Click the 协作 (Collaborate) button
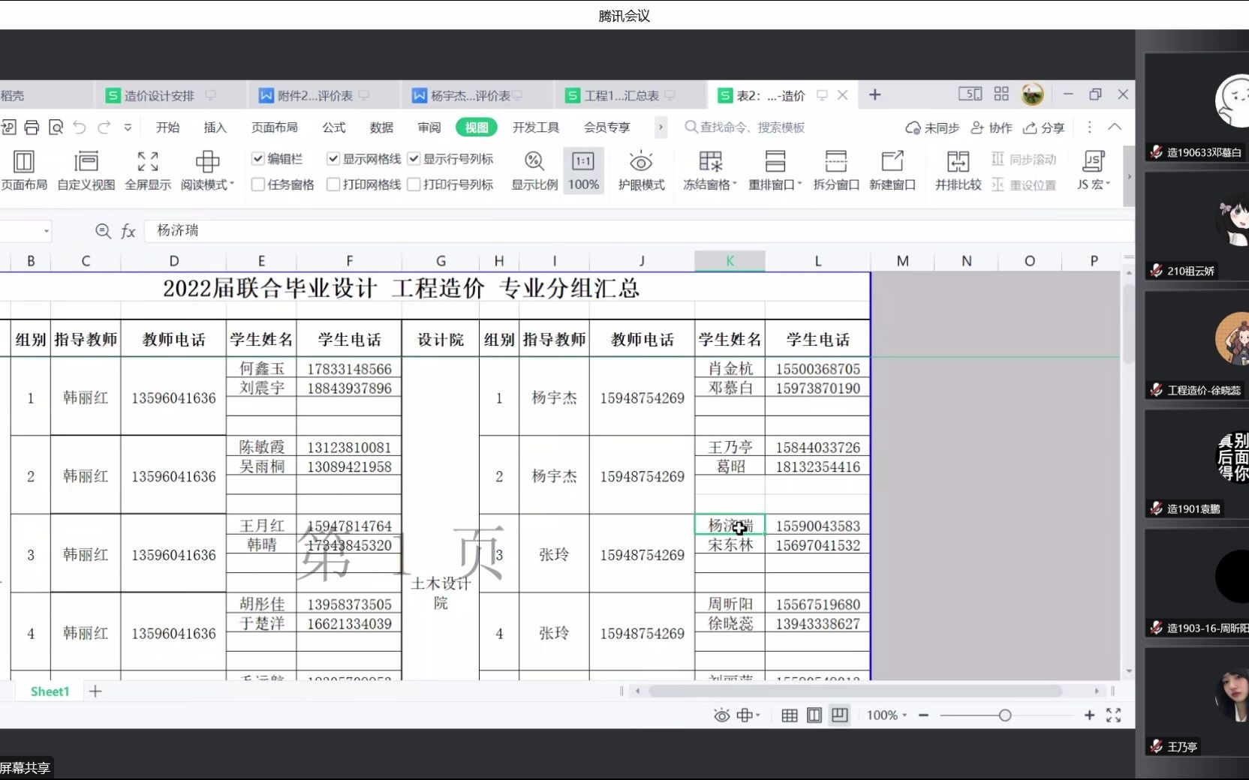The image size is (1249, 780). (x=992, y=127)
